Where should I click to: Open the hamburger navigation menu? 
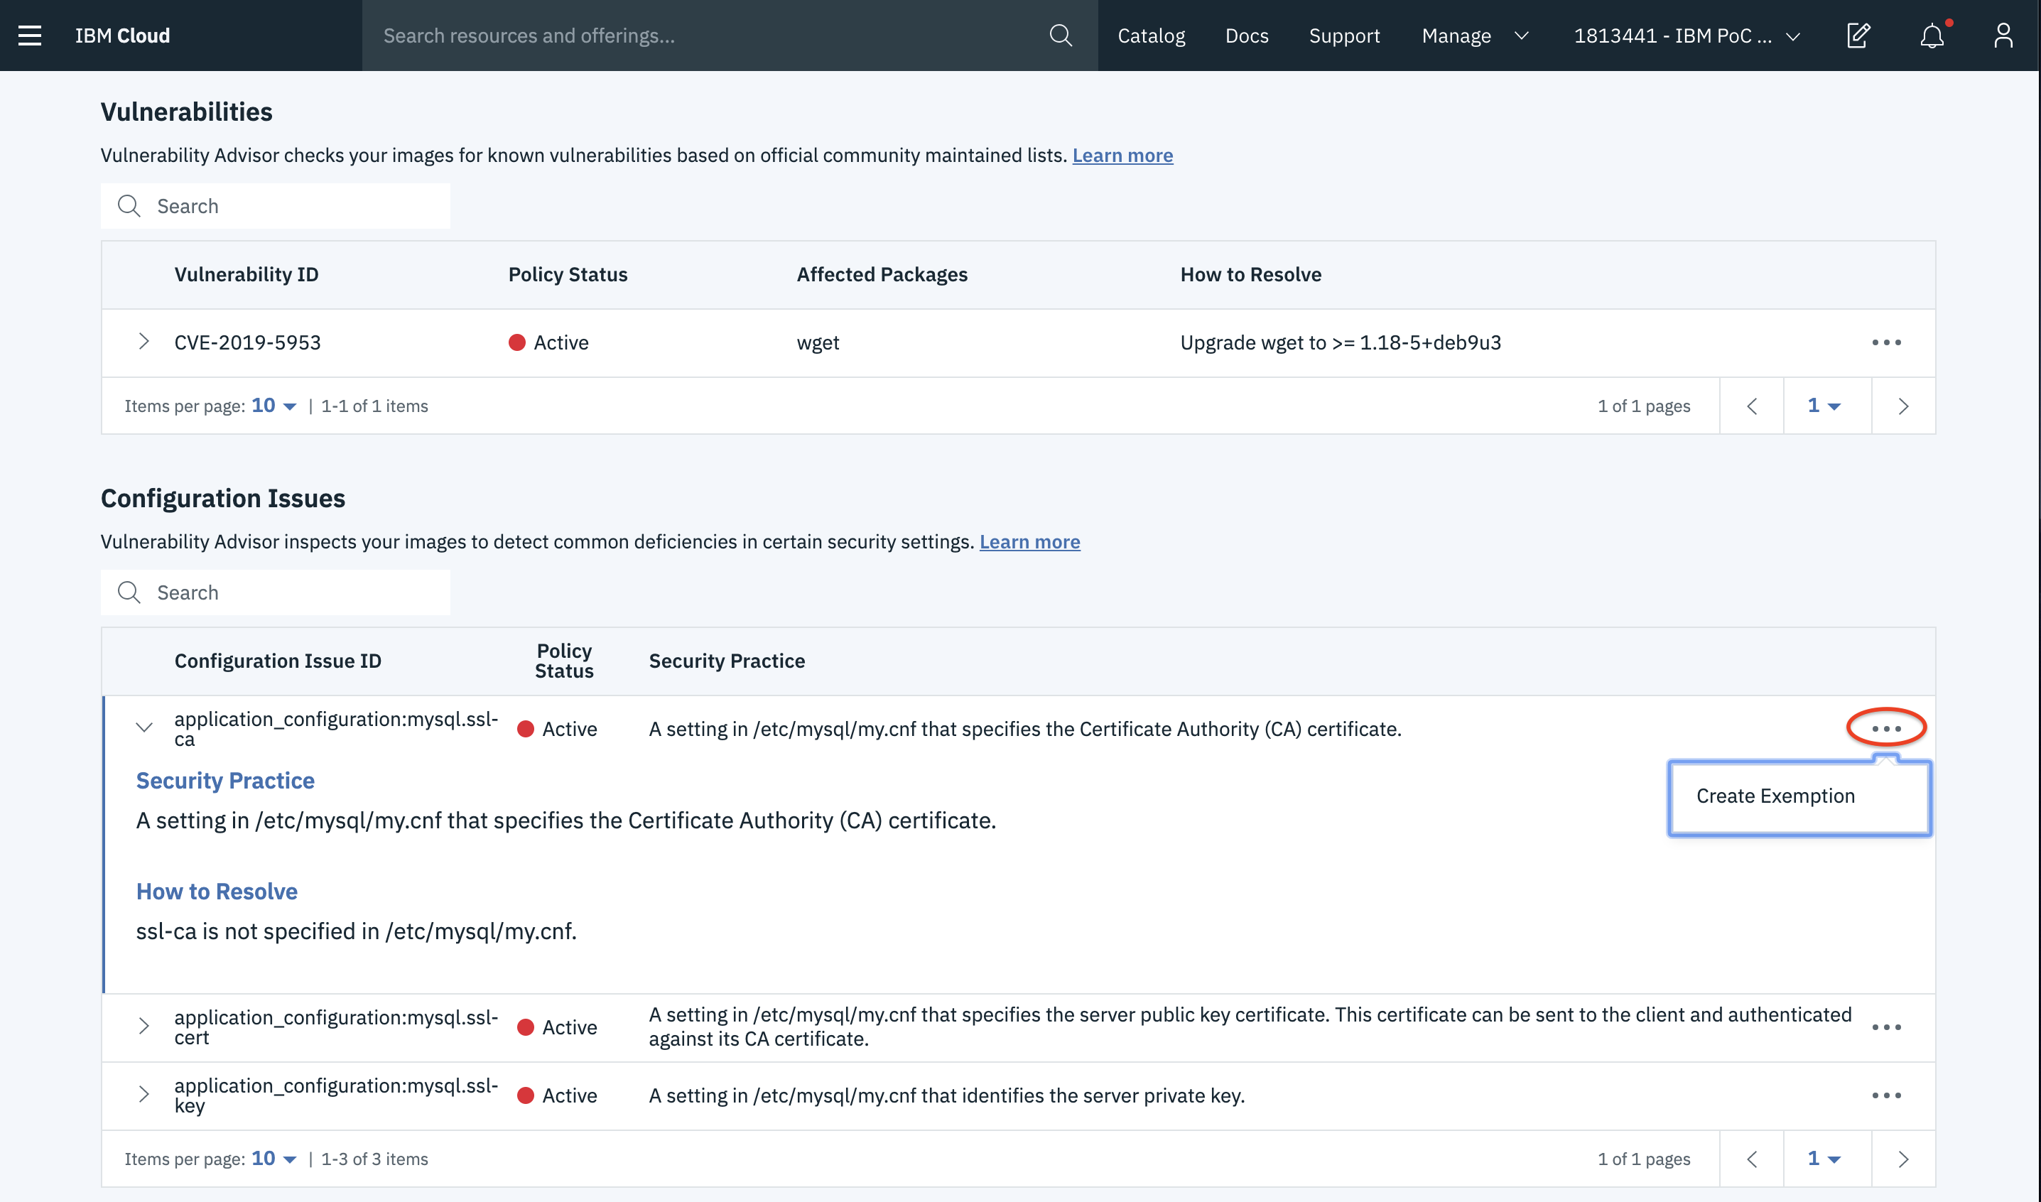point(30,36)
